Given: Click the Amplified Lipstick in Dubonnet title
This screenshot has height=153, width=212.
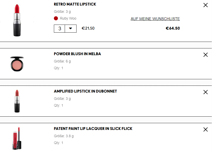Looking at the screenshot, I should 85,91.
